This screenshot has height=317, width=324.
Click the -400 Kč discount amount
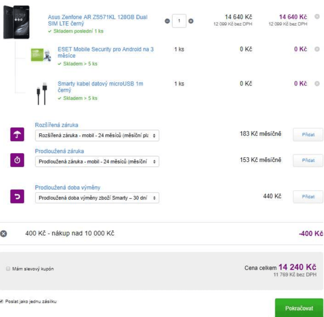(311, 233)
